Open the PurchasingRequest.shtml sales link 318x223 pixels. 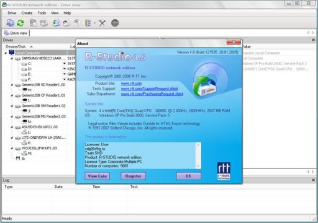(x=152, y=94)
